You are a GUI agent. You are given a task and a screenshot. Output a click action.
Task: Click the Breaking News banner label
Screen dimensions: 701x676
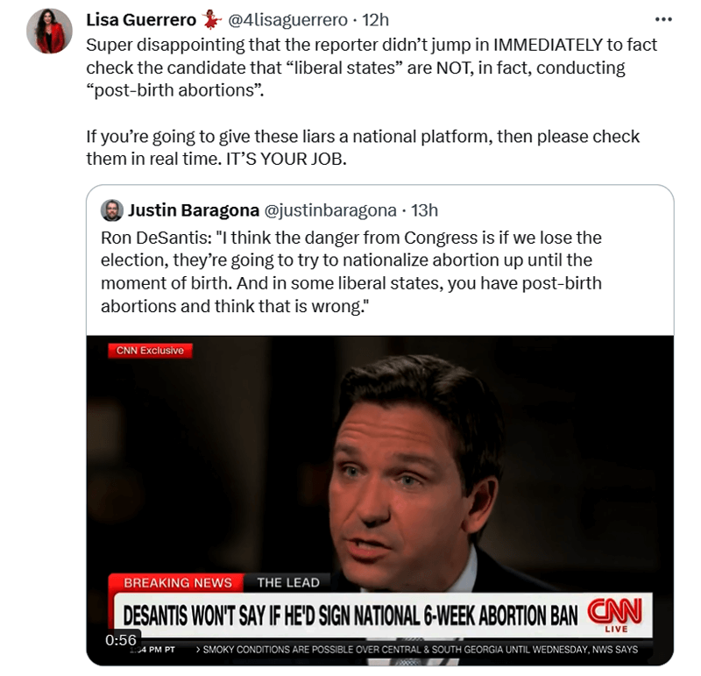(177, 582)
